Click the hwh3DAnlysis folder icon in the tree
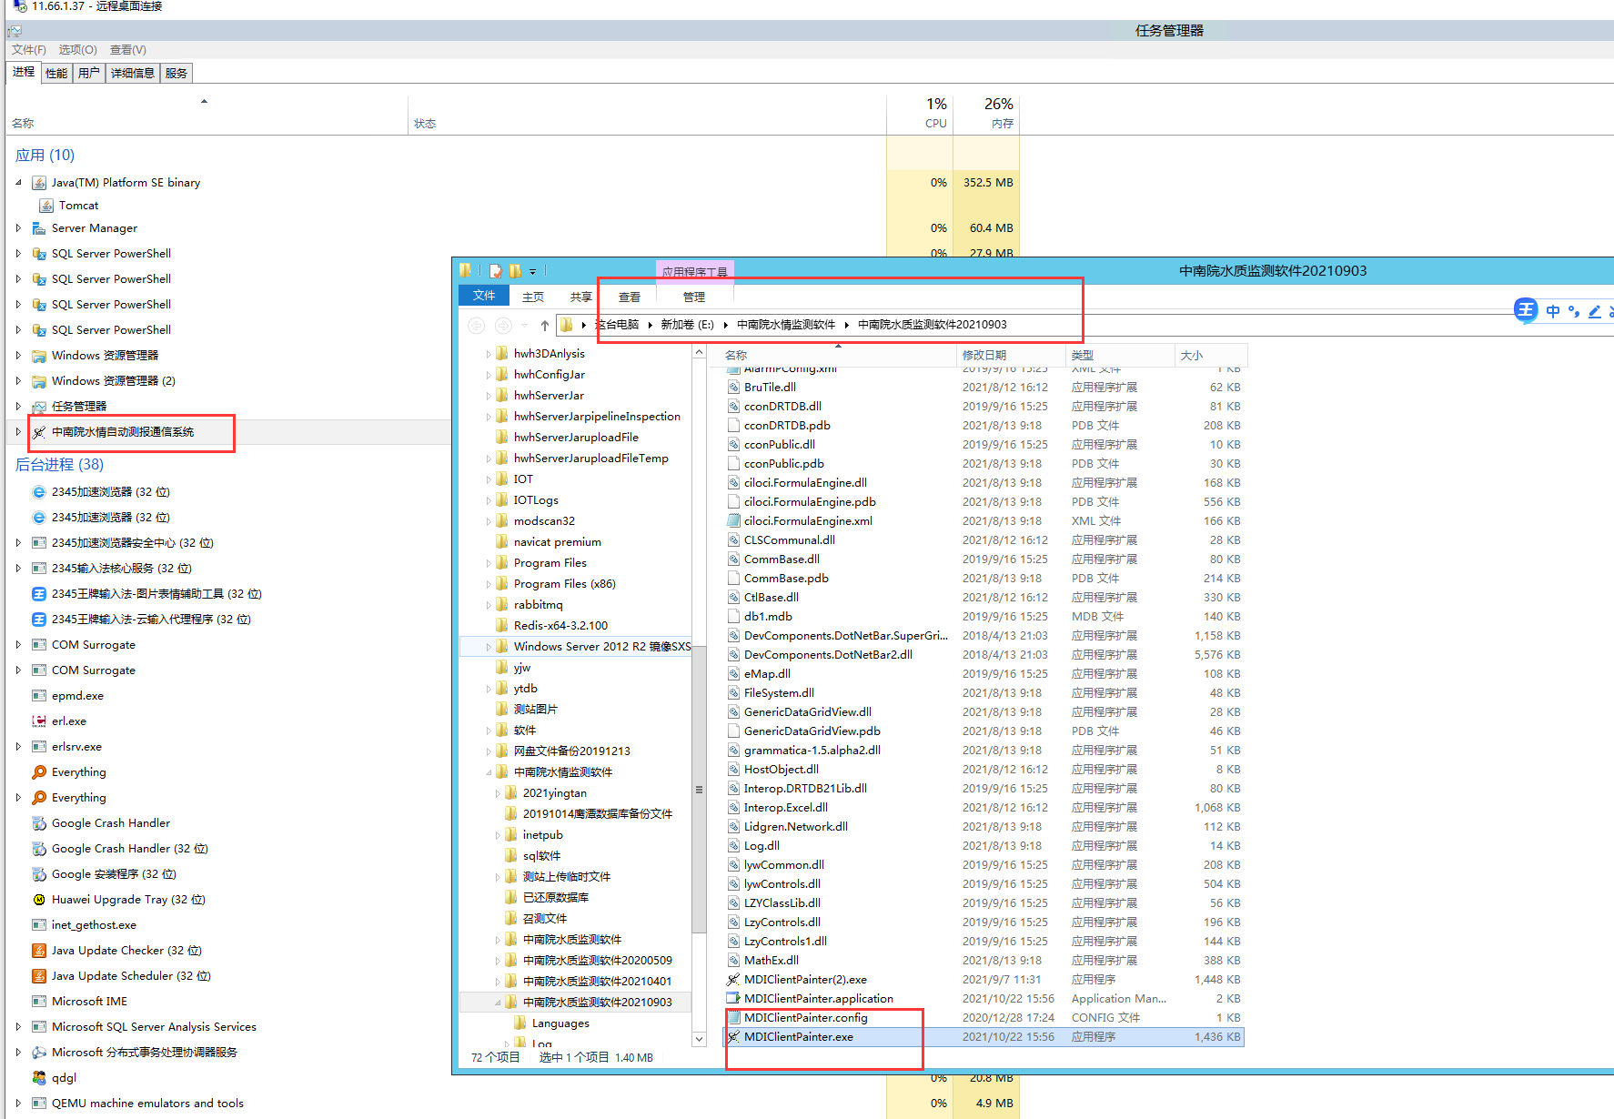 [x=501, y=354]
